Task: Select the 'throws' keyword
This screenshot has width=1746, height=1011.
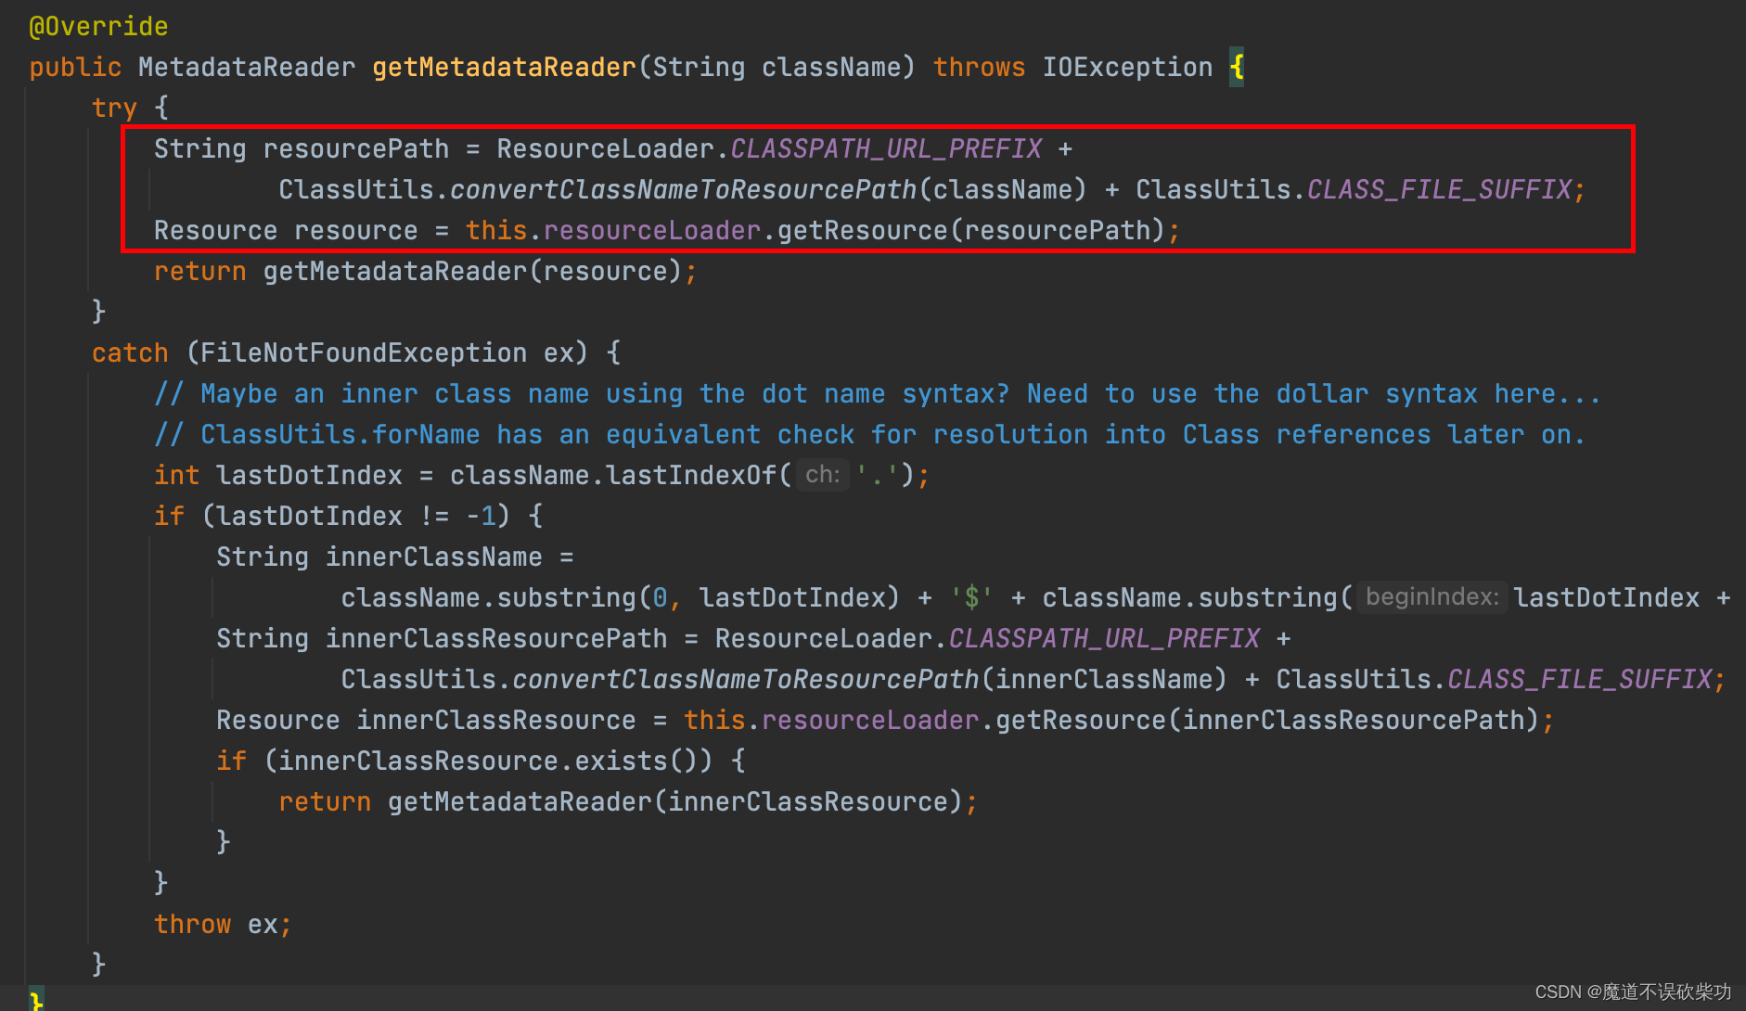Action: [979, 67]
